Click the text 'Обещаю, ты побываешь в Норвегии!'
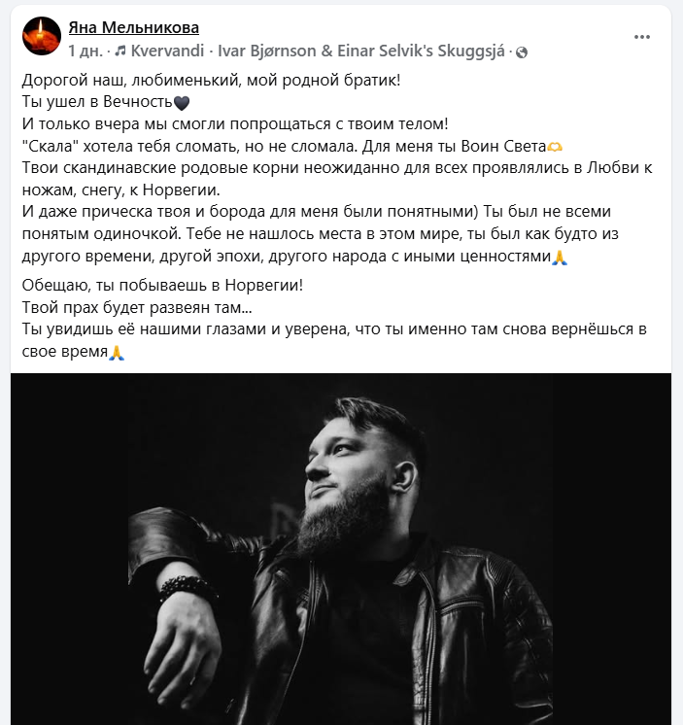The image size is (683, 725). click(162, 286)
